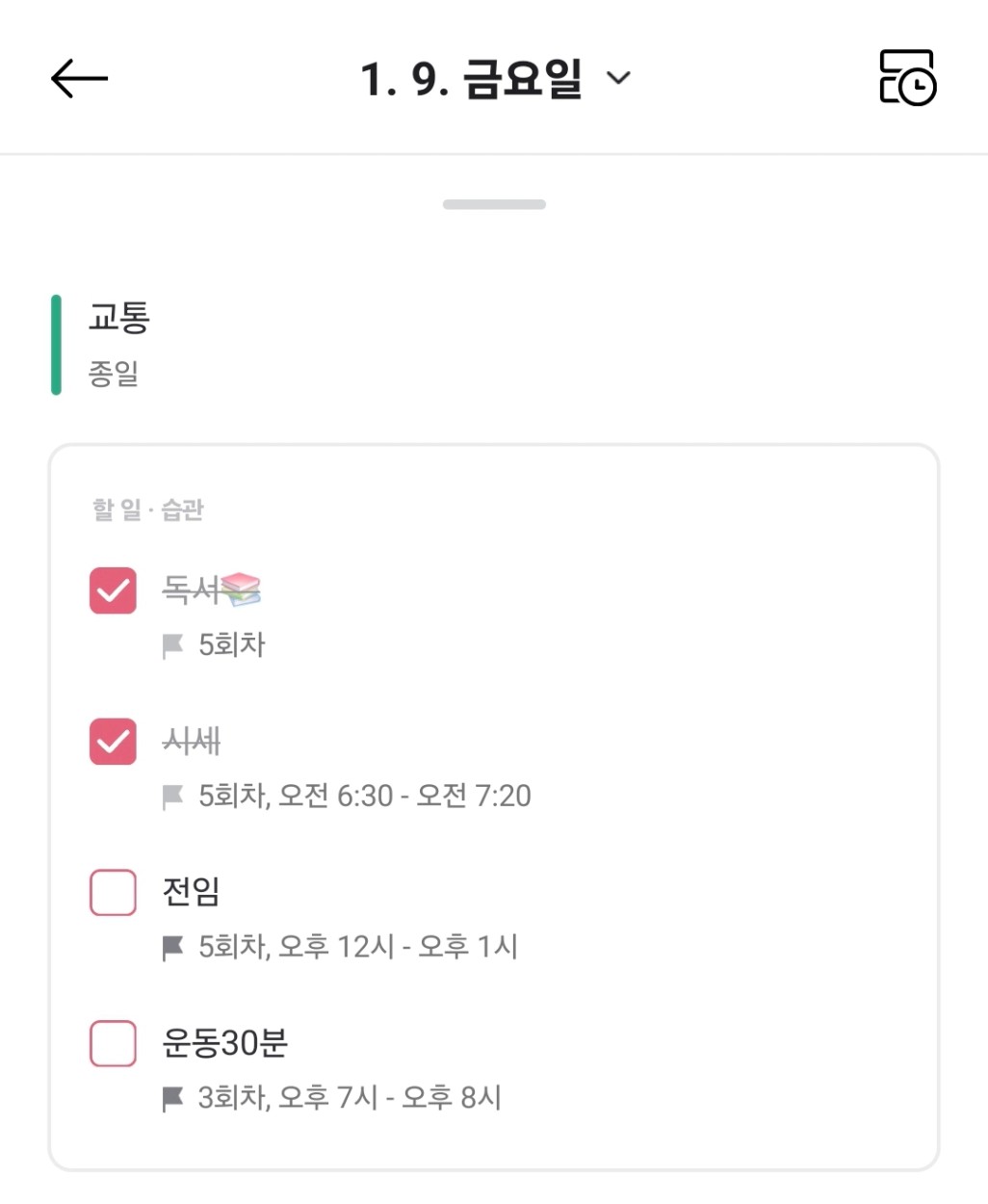Image resolution: width=988 pixels, height=1204 pixels.
Task: Check the 운동30분 habit checkbox
Action: [113, 1043]
